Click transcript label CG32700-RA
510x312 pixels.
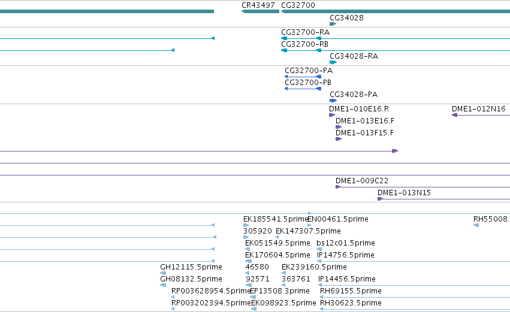306,32
